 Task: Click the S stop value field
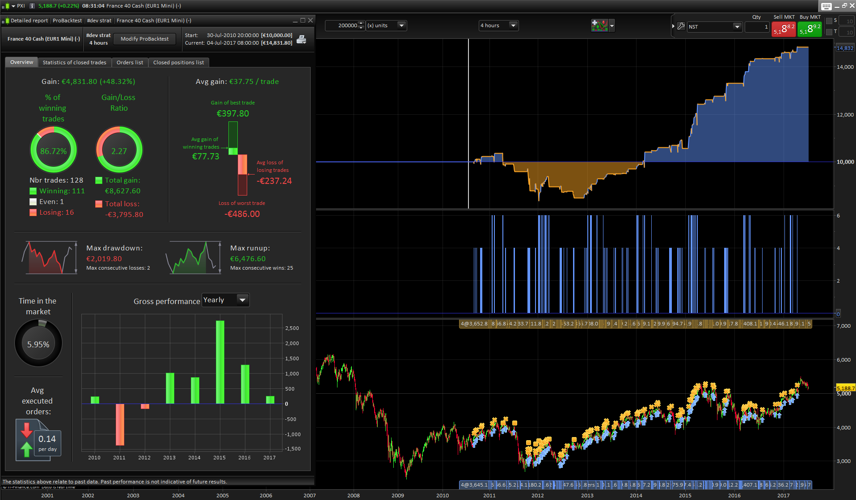[x=847, y=21]
